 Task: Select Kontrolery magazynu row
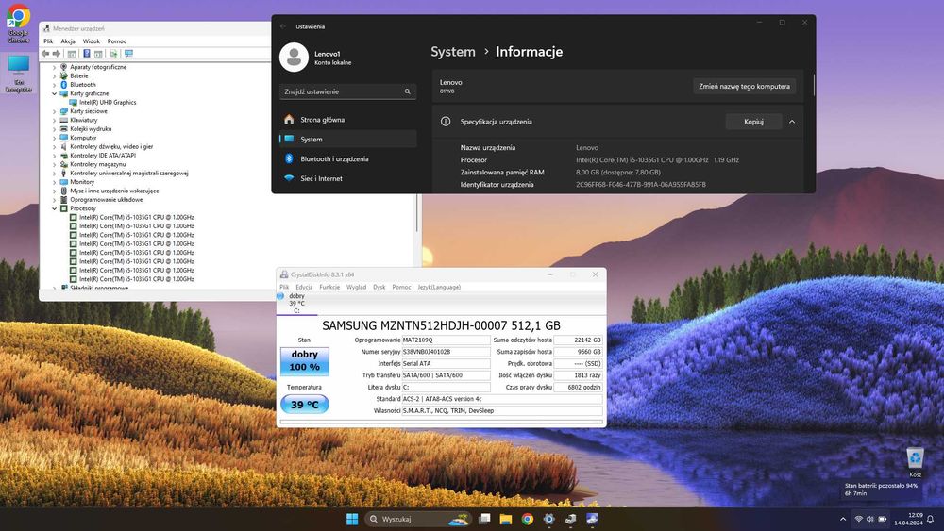(x=97, y=164)
